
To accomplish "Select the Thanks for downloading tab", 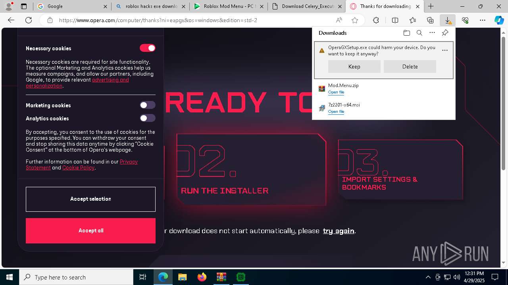I will pos(385,6).
